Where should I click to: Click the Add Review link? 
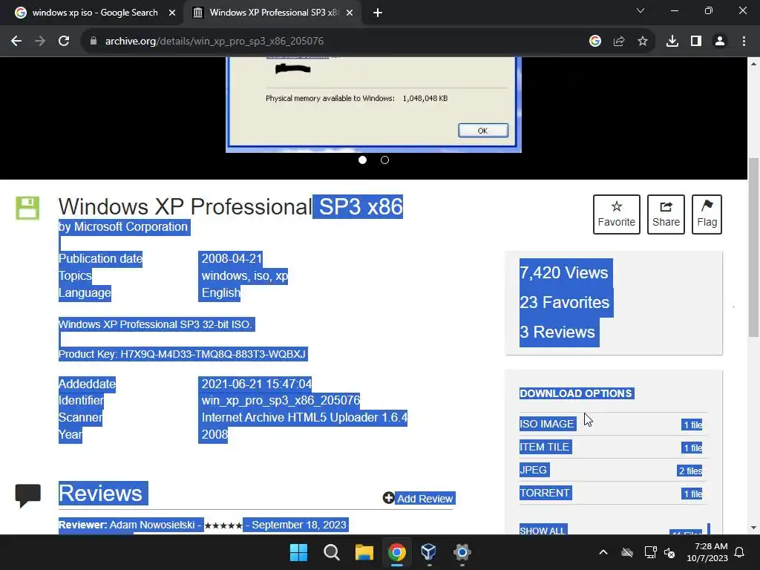(419, 499)
